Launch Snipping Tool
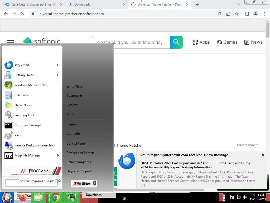 [32, 115]
